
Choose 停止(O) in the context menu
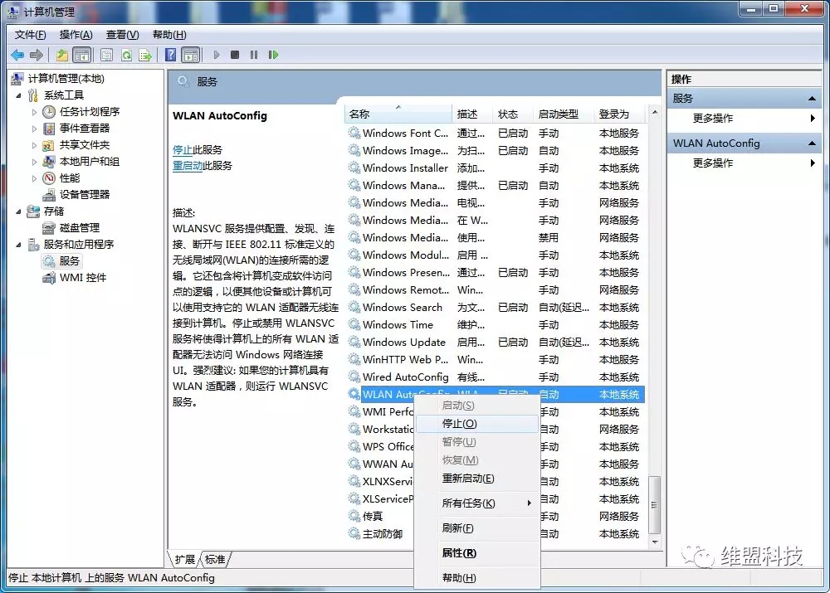coord(477,424)
